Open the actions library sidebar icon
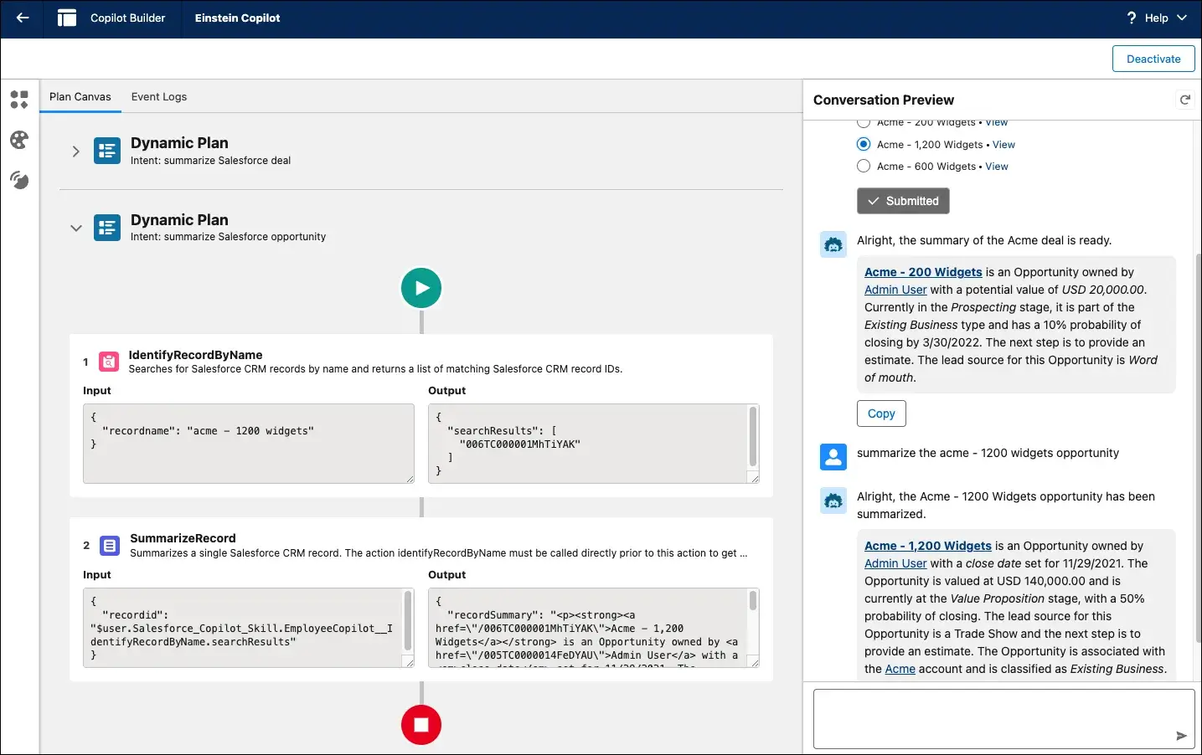This screenshot has width=1202, height=755. (x=19, y=100)
